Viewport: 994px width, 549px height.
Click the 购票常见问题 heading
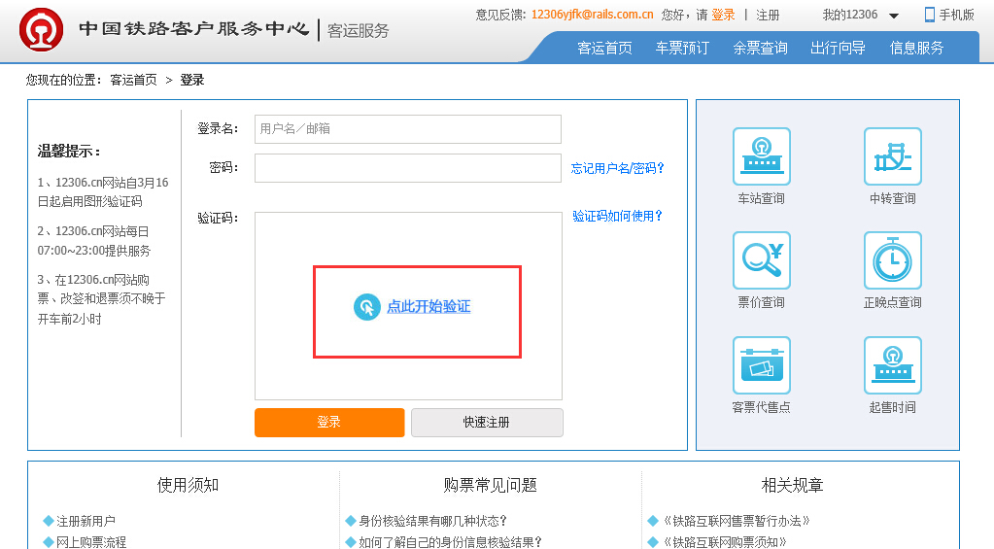[490, 486]
